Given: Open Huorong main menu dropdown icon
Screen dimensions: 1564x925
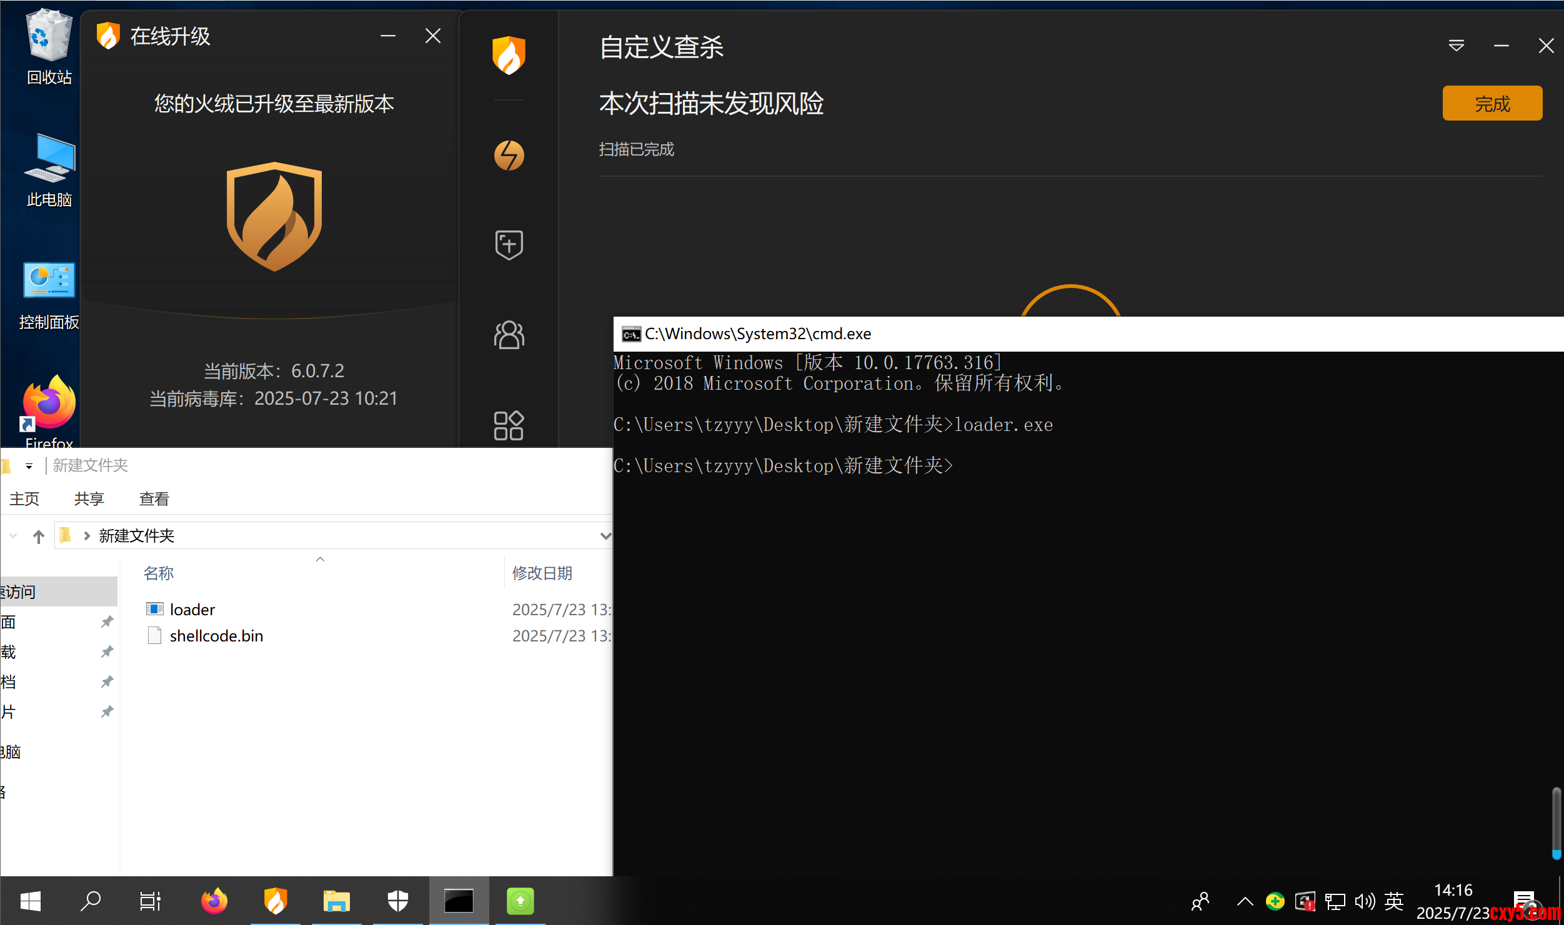Looking at the screenshot, I should point(1456,46).
